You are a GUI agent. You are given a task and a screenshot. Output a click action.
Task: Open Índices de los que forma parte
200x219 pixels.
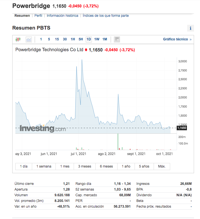tap(106, 16)
